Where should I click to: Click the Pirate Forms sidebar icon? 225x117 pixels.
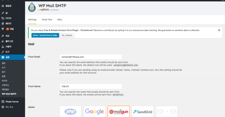pos(3,102)
